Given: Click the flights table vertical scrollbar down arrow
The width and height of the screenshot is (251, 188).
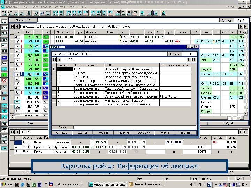Looking at the screenshot, I should (x=246, y=113).
